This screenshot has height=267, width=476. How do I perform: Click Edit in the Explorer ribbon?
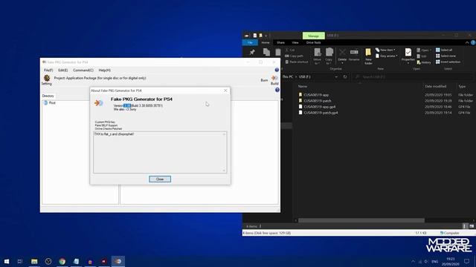(422, 56)
